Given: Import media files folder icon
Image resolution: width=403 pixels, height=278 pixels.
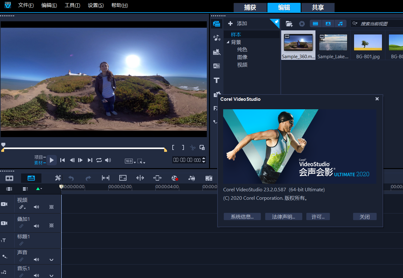Looking at the screenshot, I should [x=289, y=24].
